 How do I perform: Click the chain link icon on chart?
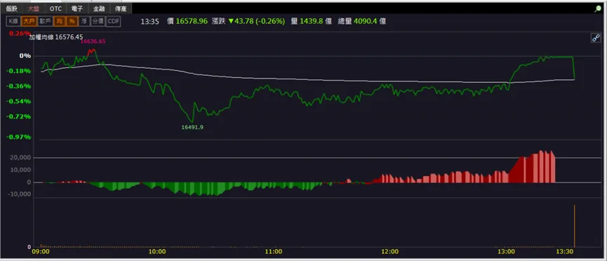596,38
